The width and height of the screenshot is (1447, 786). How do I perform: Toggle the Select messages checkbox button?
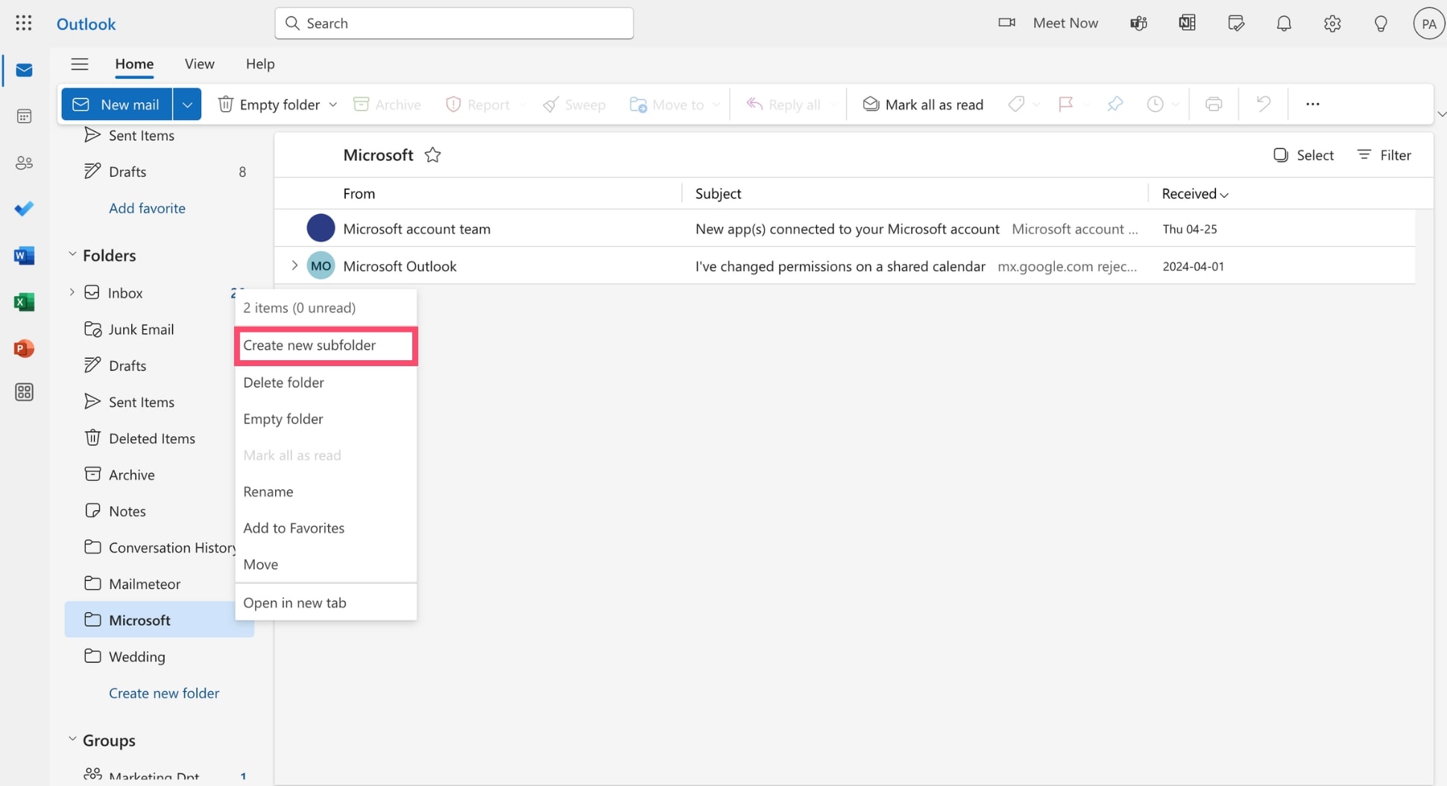click(x=1303, y=155)
